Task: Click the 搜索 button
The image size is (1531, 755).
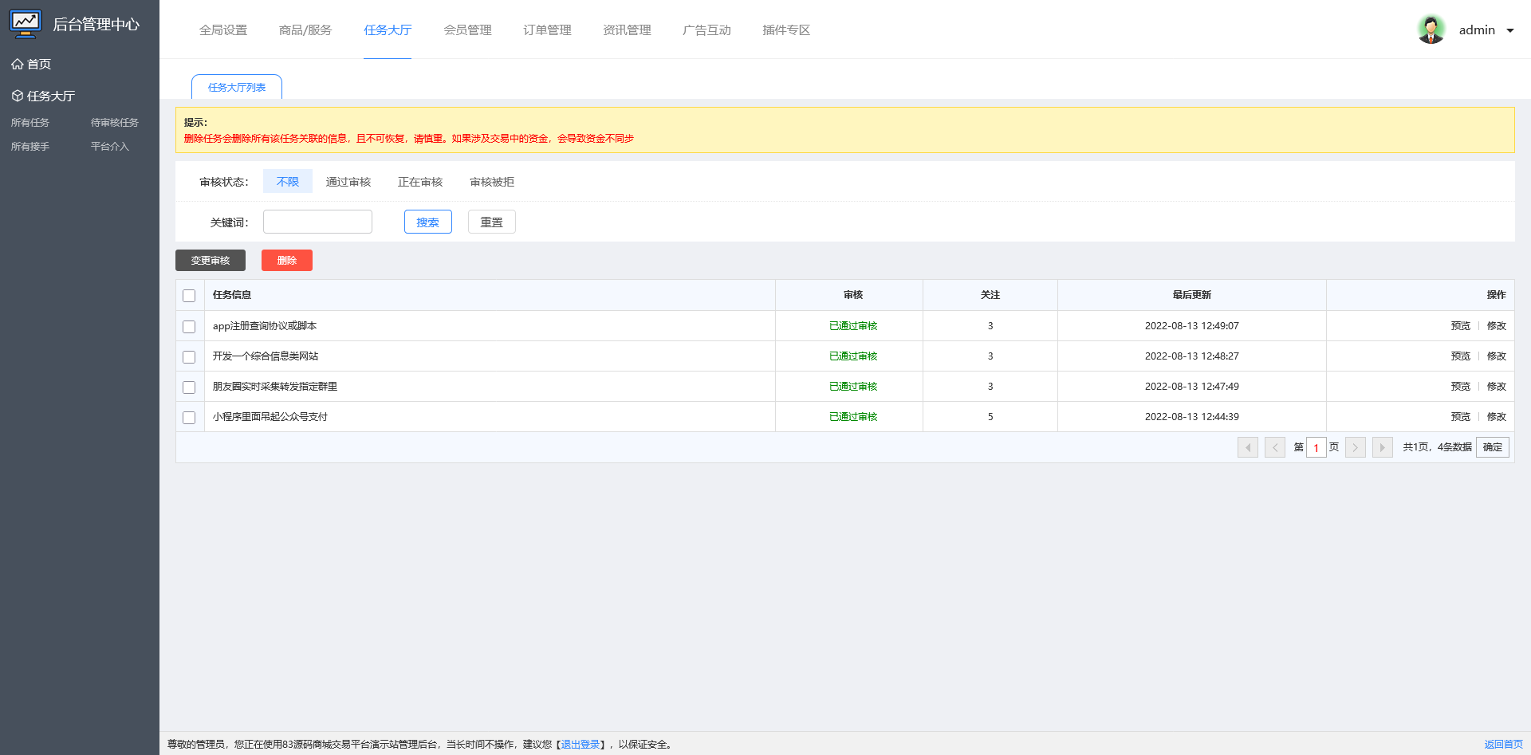Action: pos(428,222)
